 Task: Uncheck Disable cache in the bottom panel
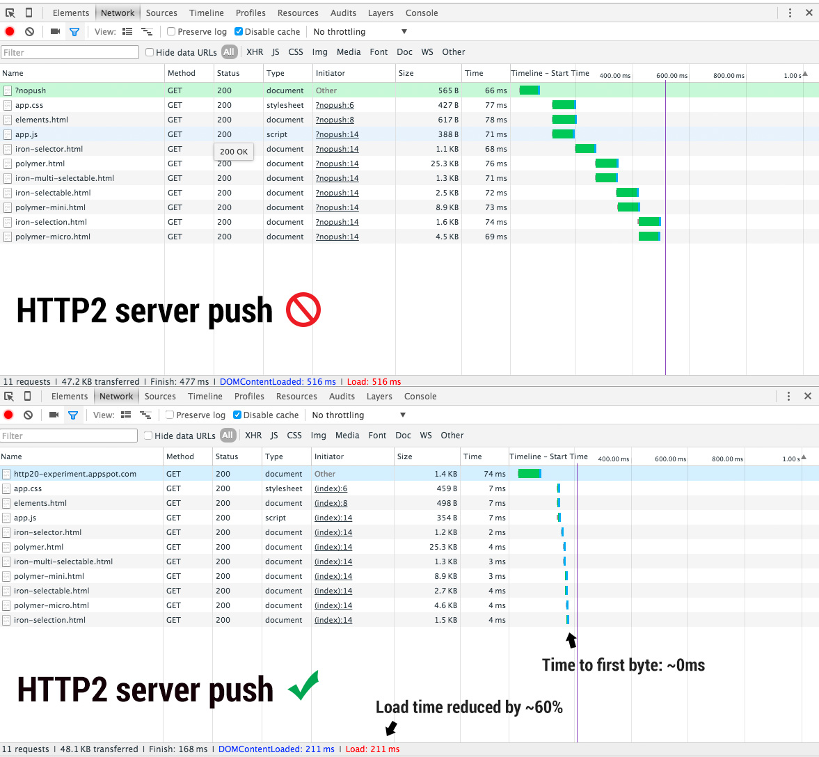(237, 415)
